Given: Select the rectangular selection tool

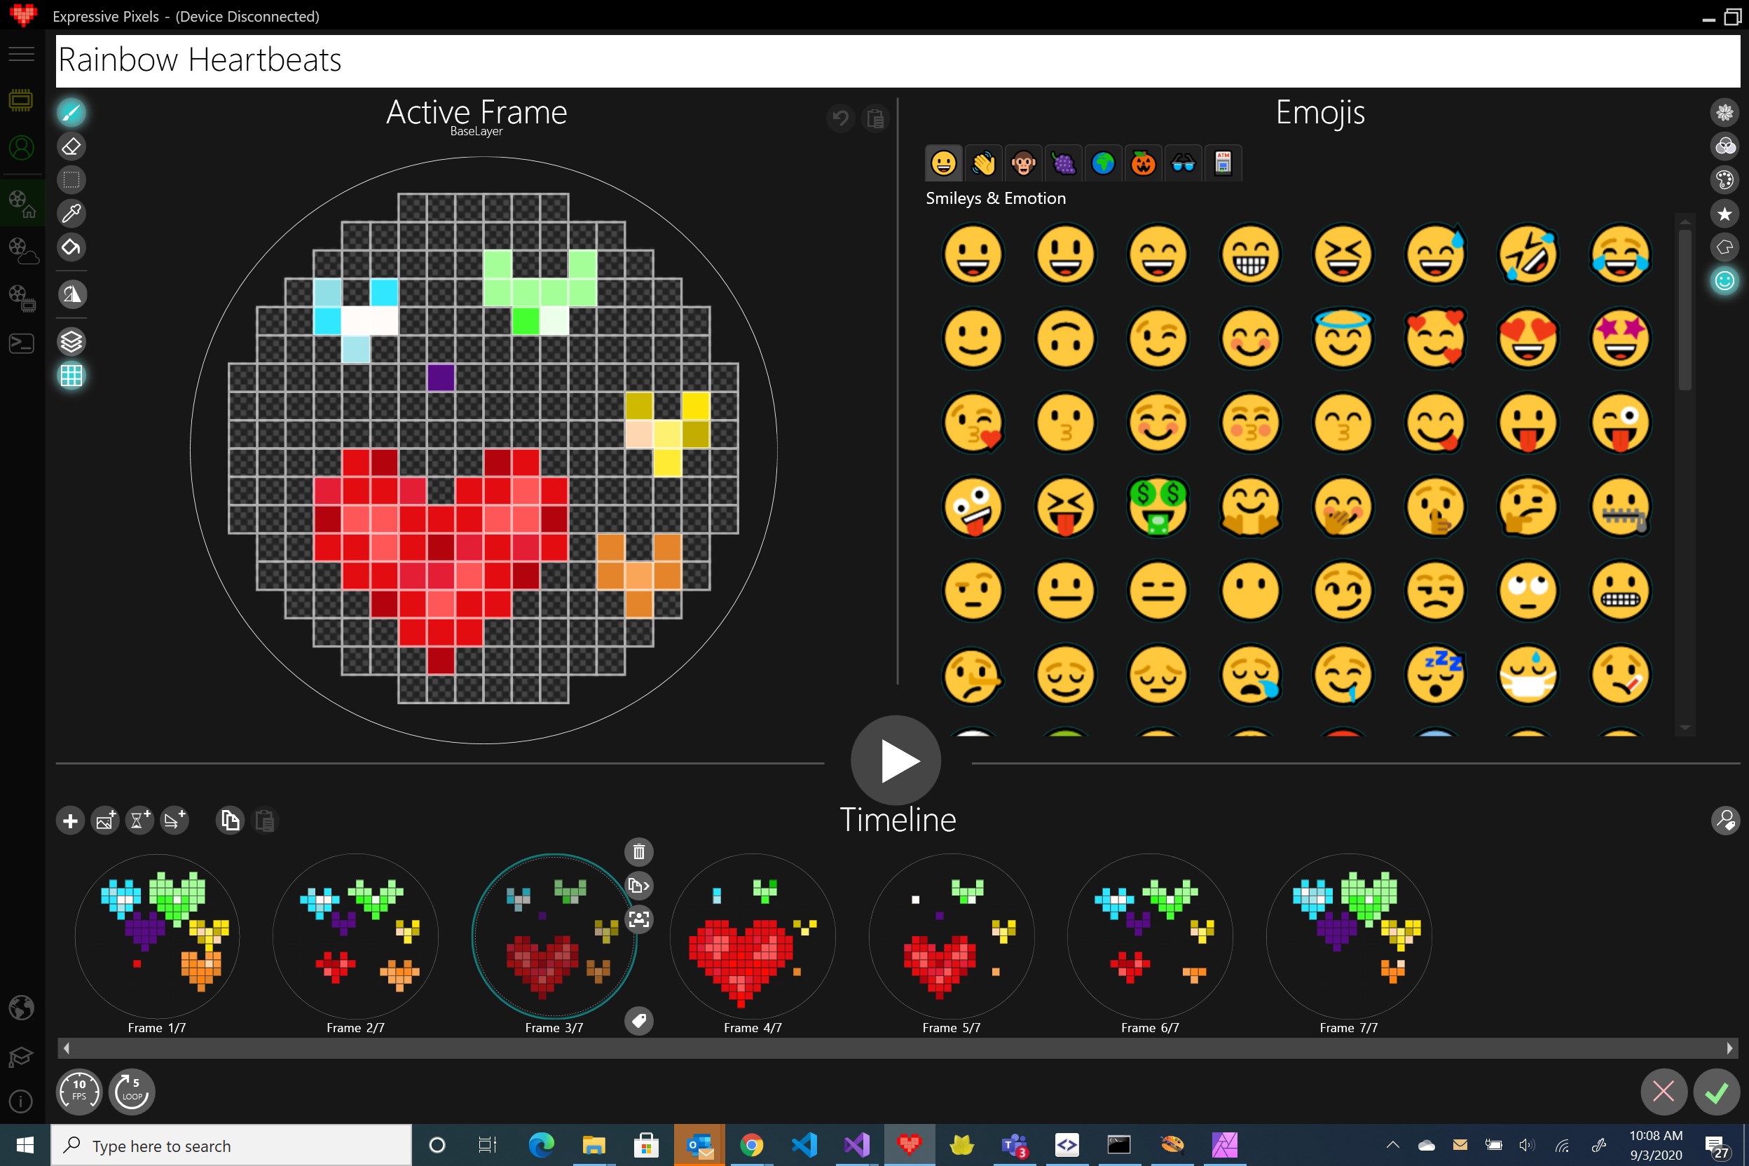Looking at the screenshot, I should click(71, 180).
